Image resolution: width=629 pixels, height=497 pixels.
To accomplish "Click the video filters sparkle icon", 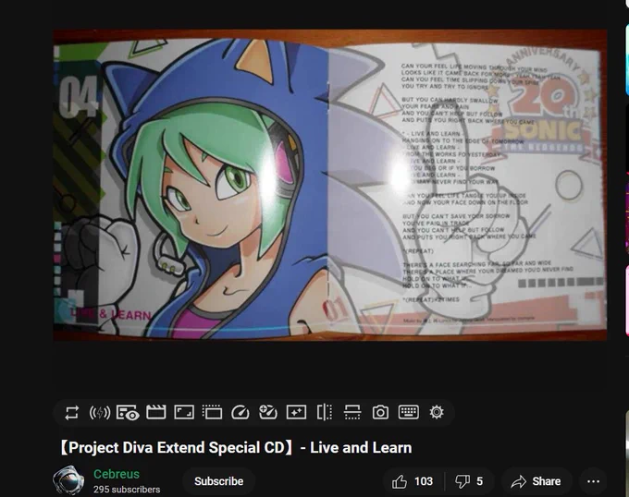I will coord(296,412).
